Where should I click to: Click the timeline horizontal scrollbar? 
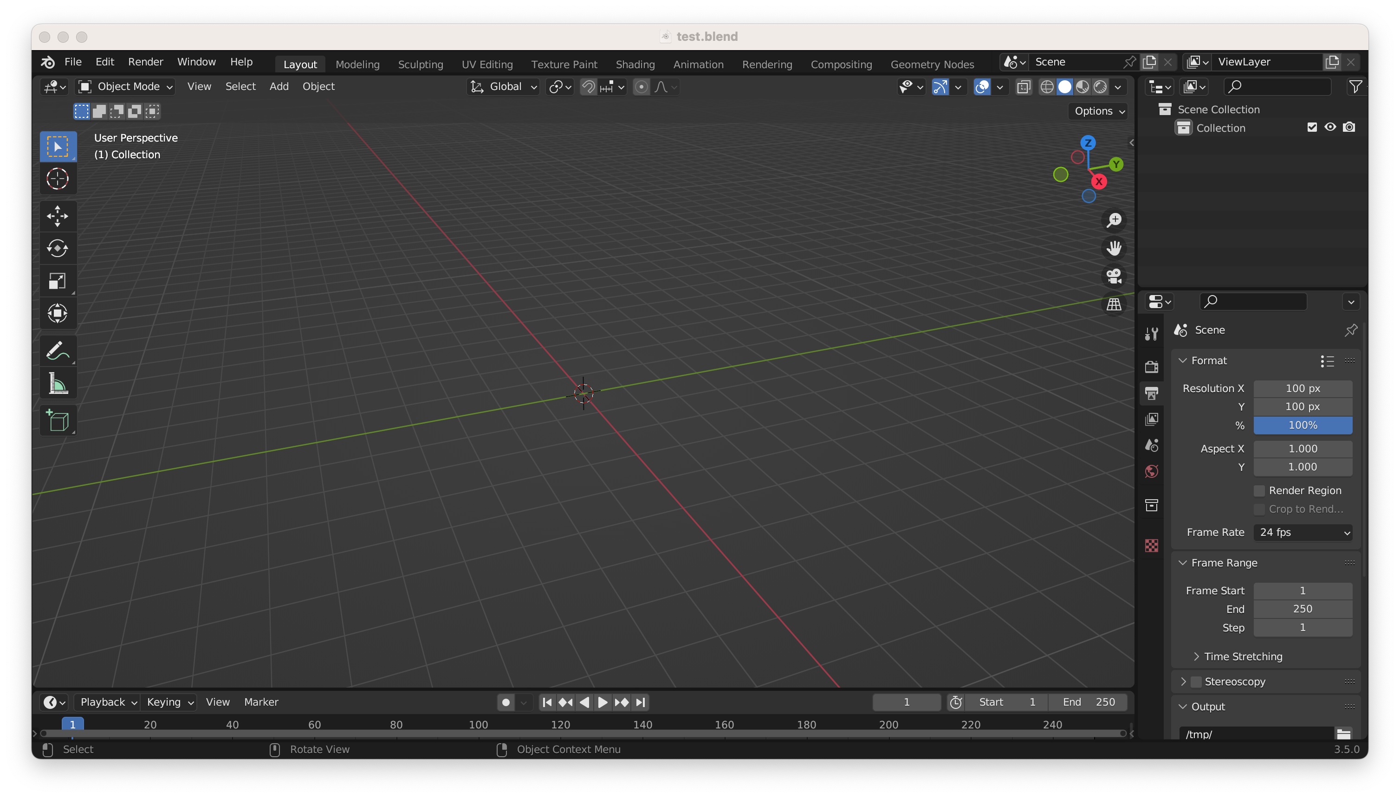click(584, 734)
